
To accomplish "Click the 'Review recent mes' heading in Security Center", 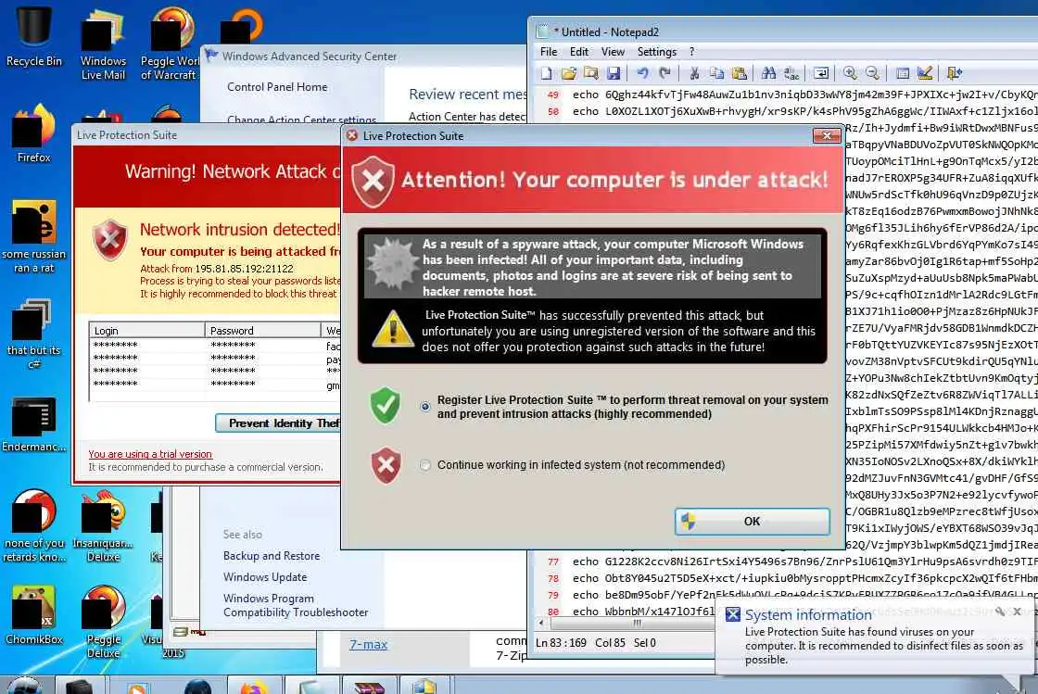I will [467, 94].
